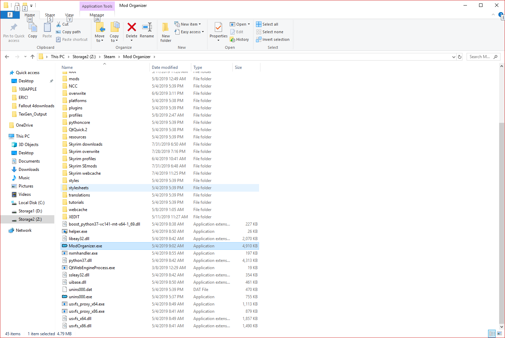Viewport: 505px width, 338px height.
Task: Switch to the Share ribbon tab
Action: 50,15
